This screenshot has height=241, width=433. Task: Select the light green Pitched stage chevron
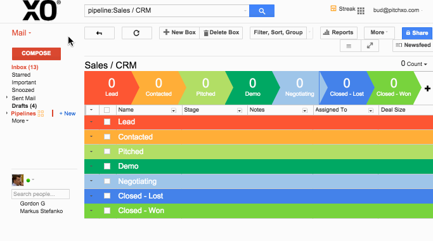[x=205, y=88]
